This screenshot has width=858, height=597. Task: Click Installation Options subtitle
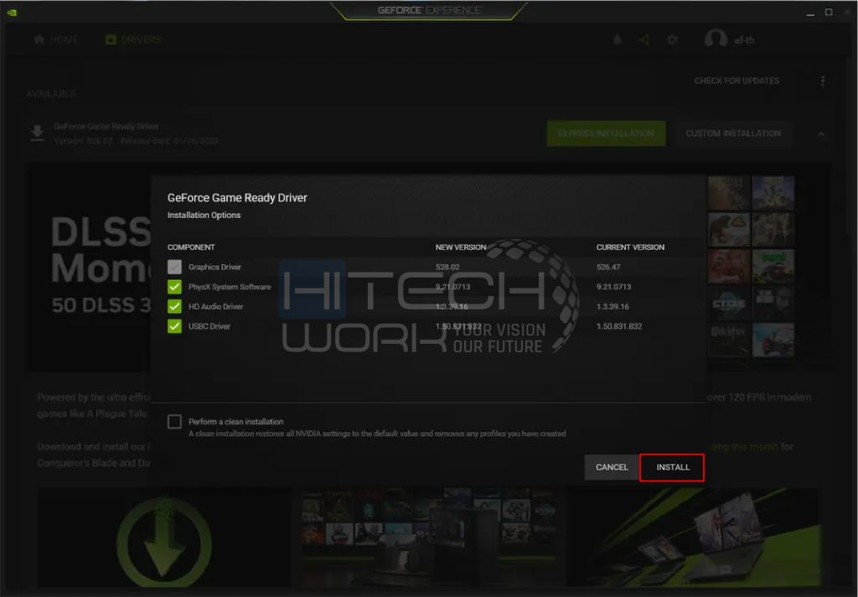[x=204, y=215]
